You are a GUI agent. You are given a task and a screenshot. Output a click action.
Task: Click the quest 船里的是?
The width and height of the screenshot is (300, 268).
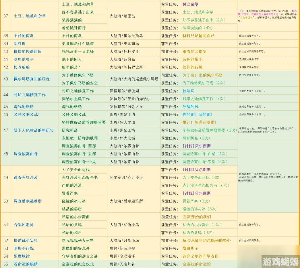[x=71, y=67]
